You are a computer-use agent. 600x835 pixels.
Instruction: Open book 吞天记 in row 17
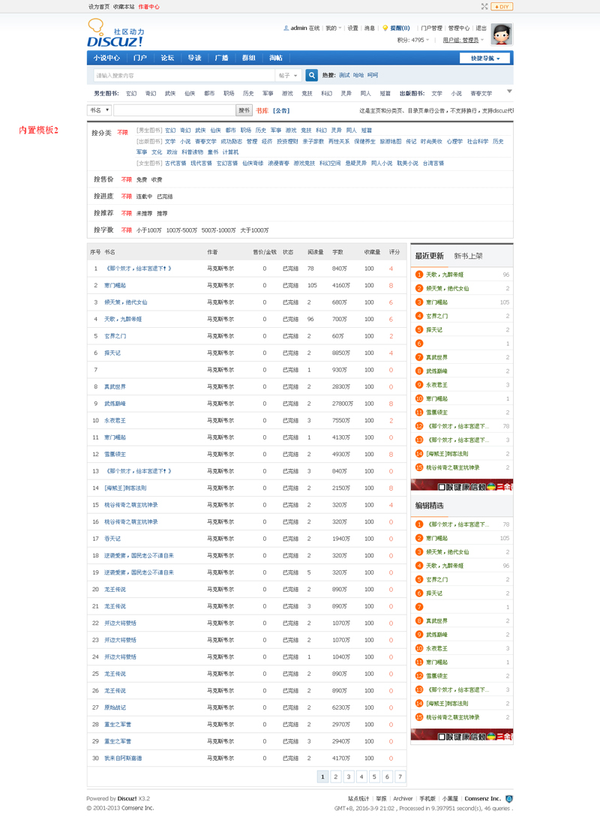coord(112,539)
